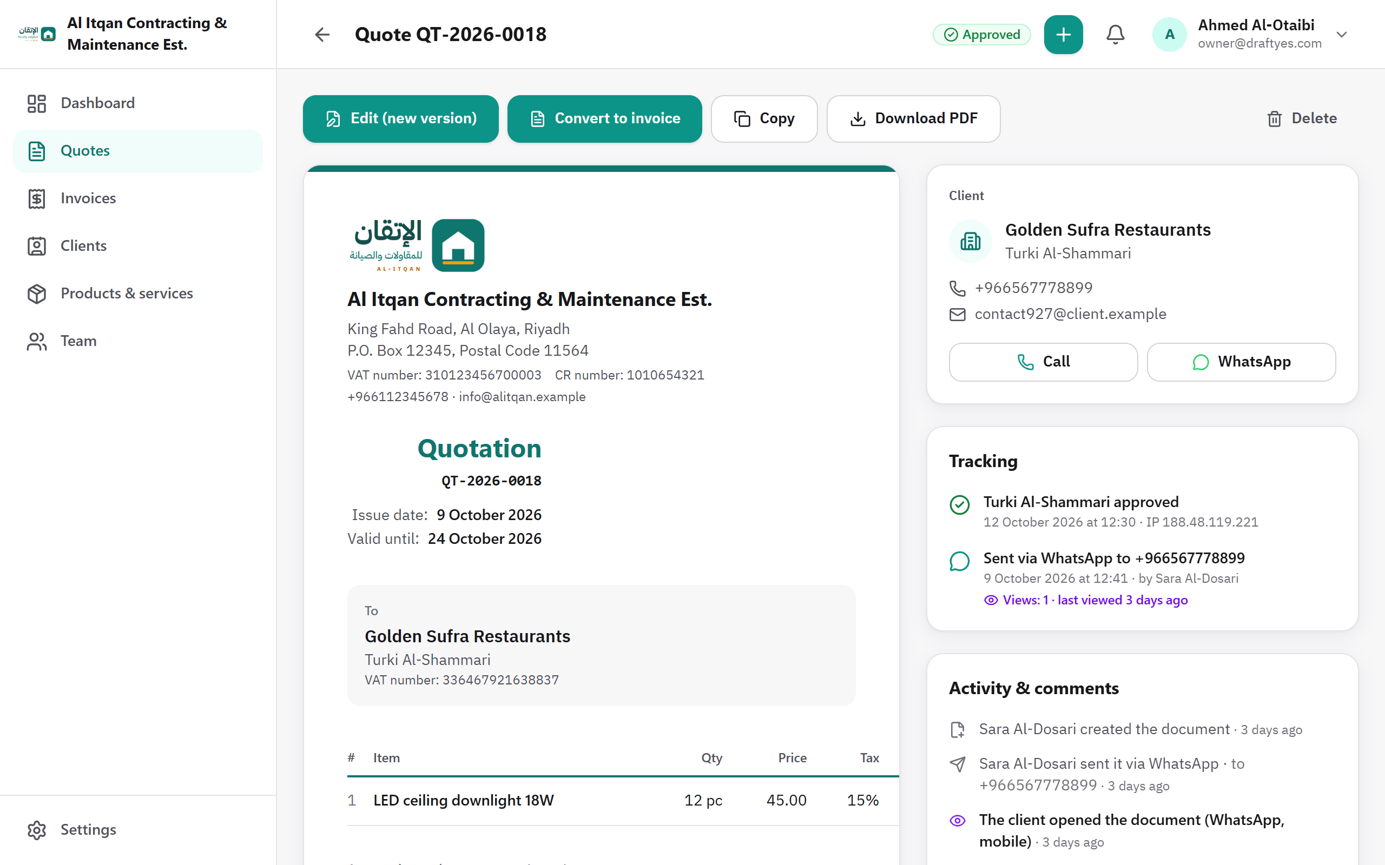The width and height of the screenshot is (1385, 865).
Task: Copy this quote
Action: [764, 118]
